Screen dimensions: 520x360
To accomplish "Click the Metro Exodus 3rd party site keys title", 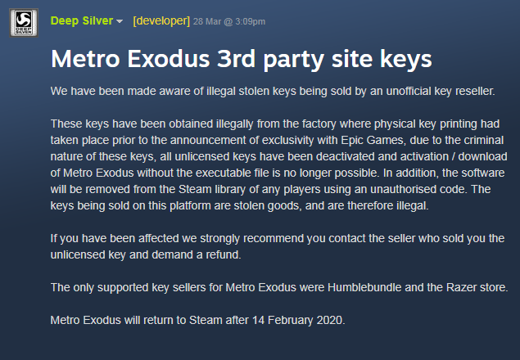I will pos(241,58).
